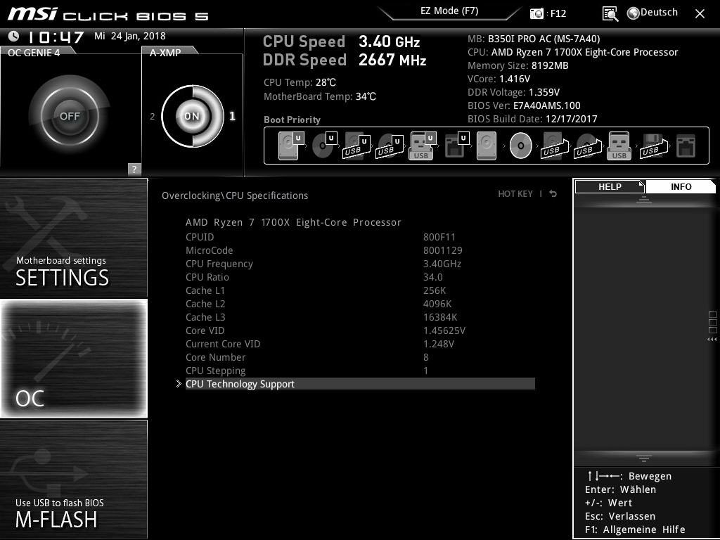This screenshot has height=540, width=720.
Task: Click the MotherBoard Temp reading 34°C
Action: (x=366, y=96)
